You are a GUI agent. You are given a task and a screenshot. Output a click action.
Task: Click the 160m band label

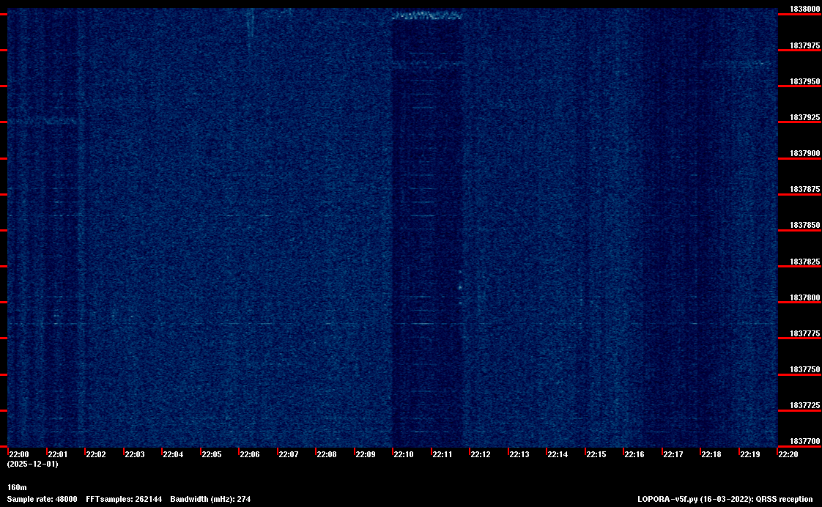pos(17,488)
